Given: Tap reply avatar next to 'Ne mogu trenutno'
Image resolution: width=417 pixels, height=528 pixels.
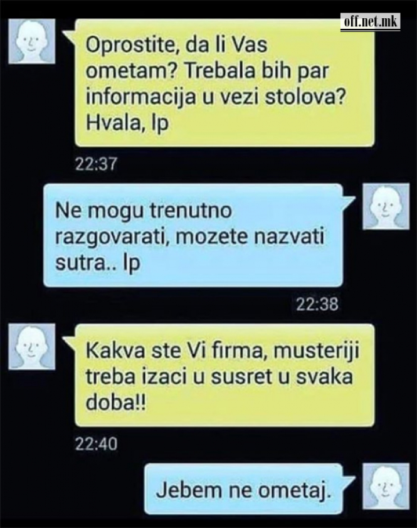Looking at the screenshot, I should [386, 206].
